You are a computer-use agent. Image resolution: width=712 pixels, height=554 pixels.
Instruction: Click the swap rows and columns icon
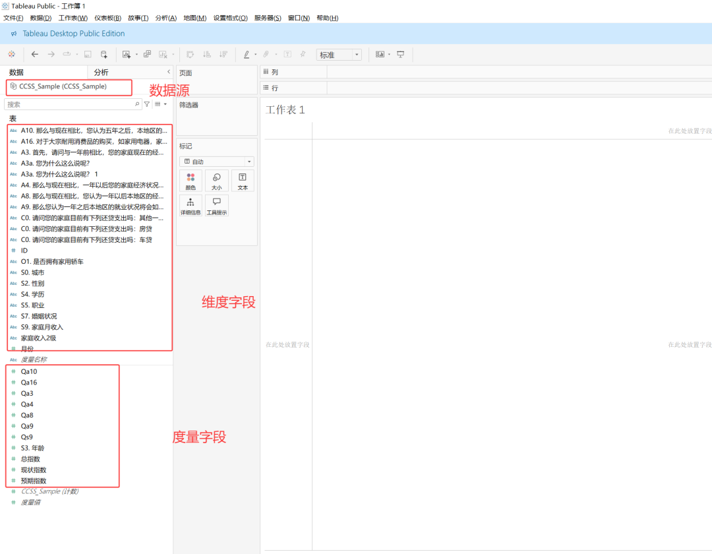[191, 55]
